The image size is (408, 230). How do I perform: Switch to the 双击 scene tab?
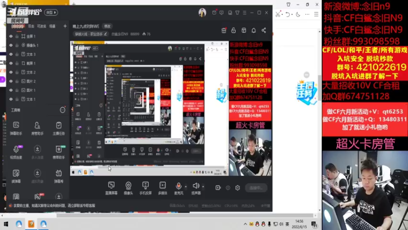point(31,27)
